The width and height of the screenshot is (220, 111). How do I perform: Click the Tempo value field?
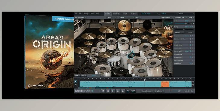pos(133,91)
